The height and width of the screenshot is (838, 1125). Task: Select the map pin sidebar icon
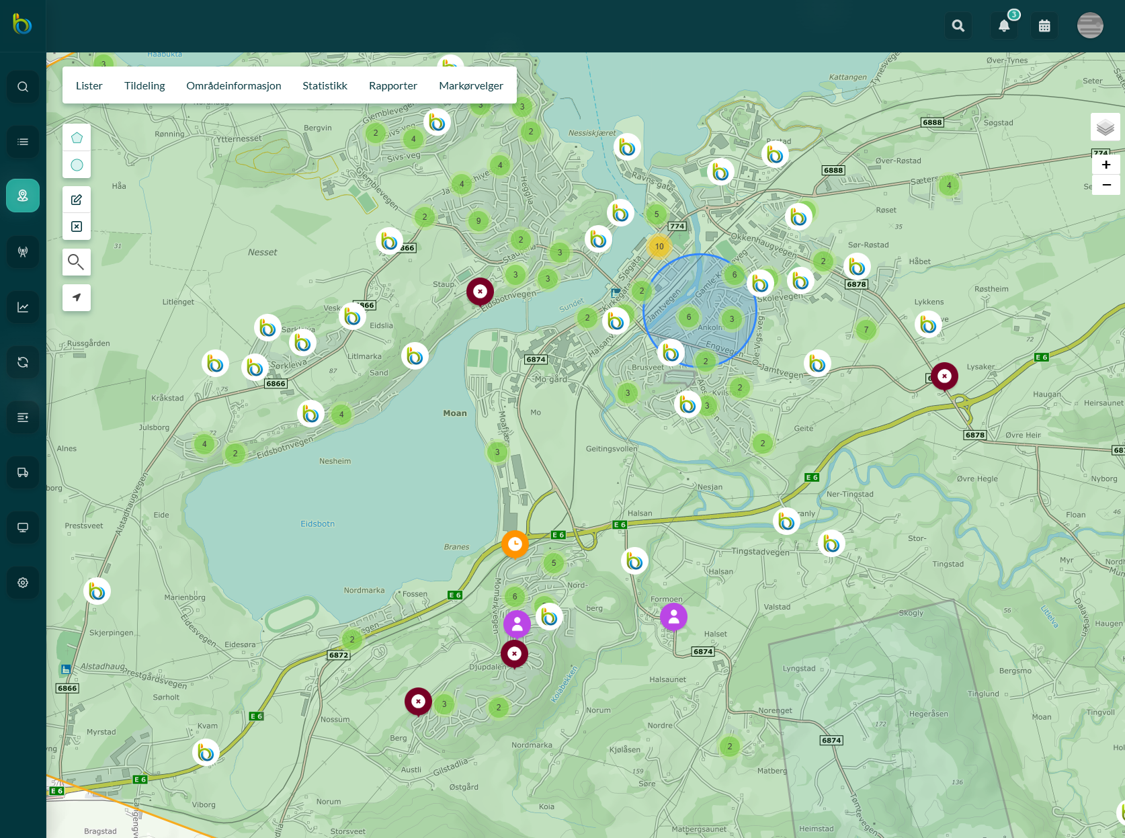click(x=23, y=196)
